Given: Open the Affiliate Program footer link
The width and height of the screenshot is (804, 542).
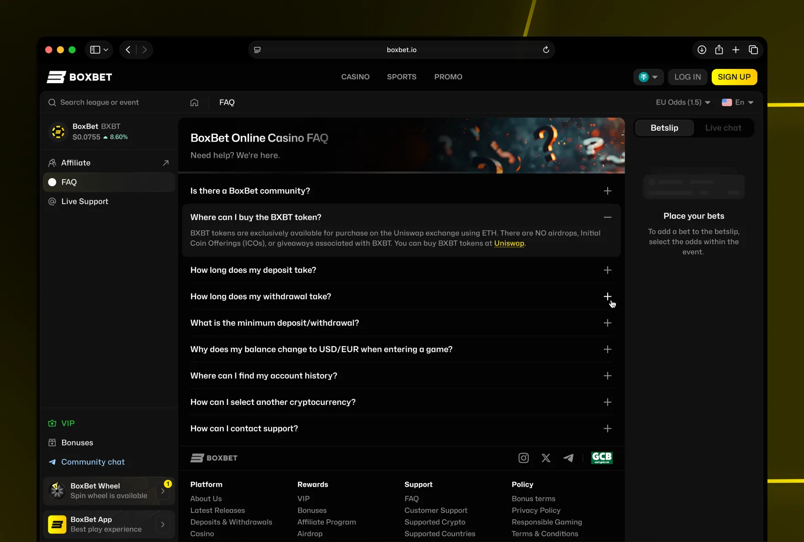Looking at the screenshot, I should 327,522.
